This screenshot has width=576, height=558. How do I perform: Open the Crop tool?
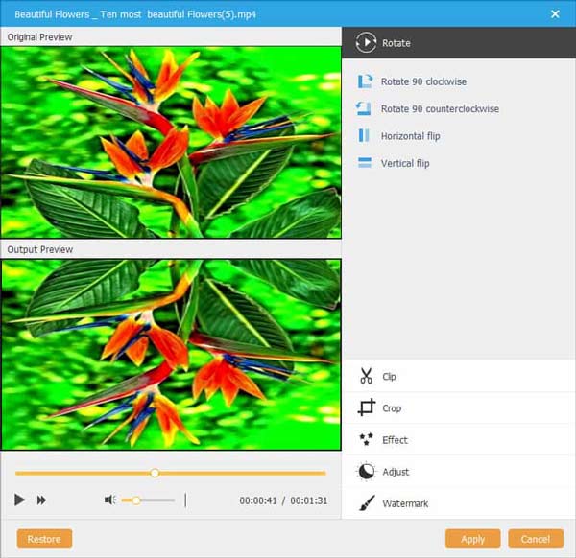click(x=366, y=408)
